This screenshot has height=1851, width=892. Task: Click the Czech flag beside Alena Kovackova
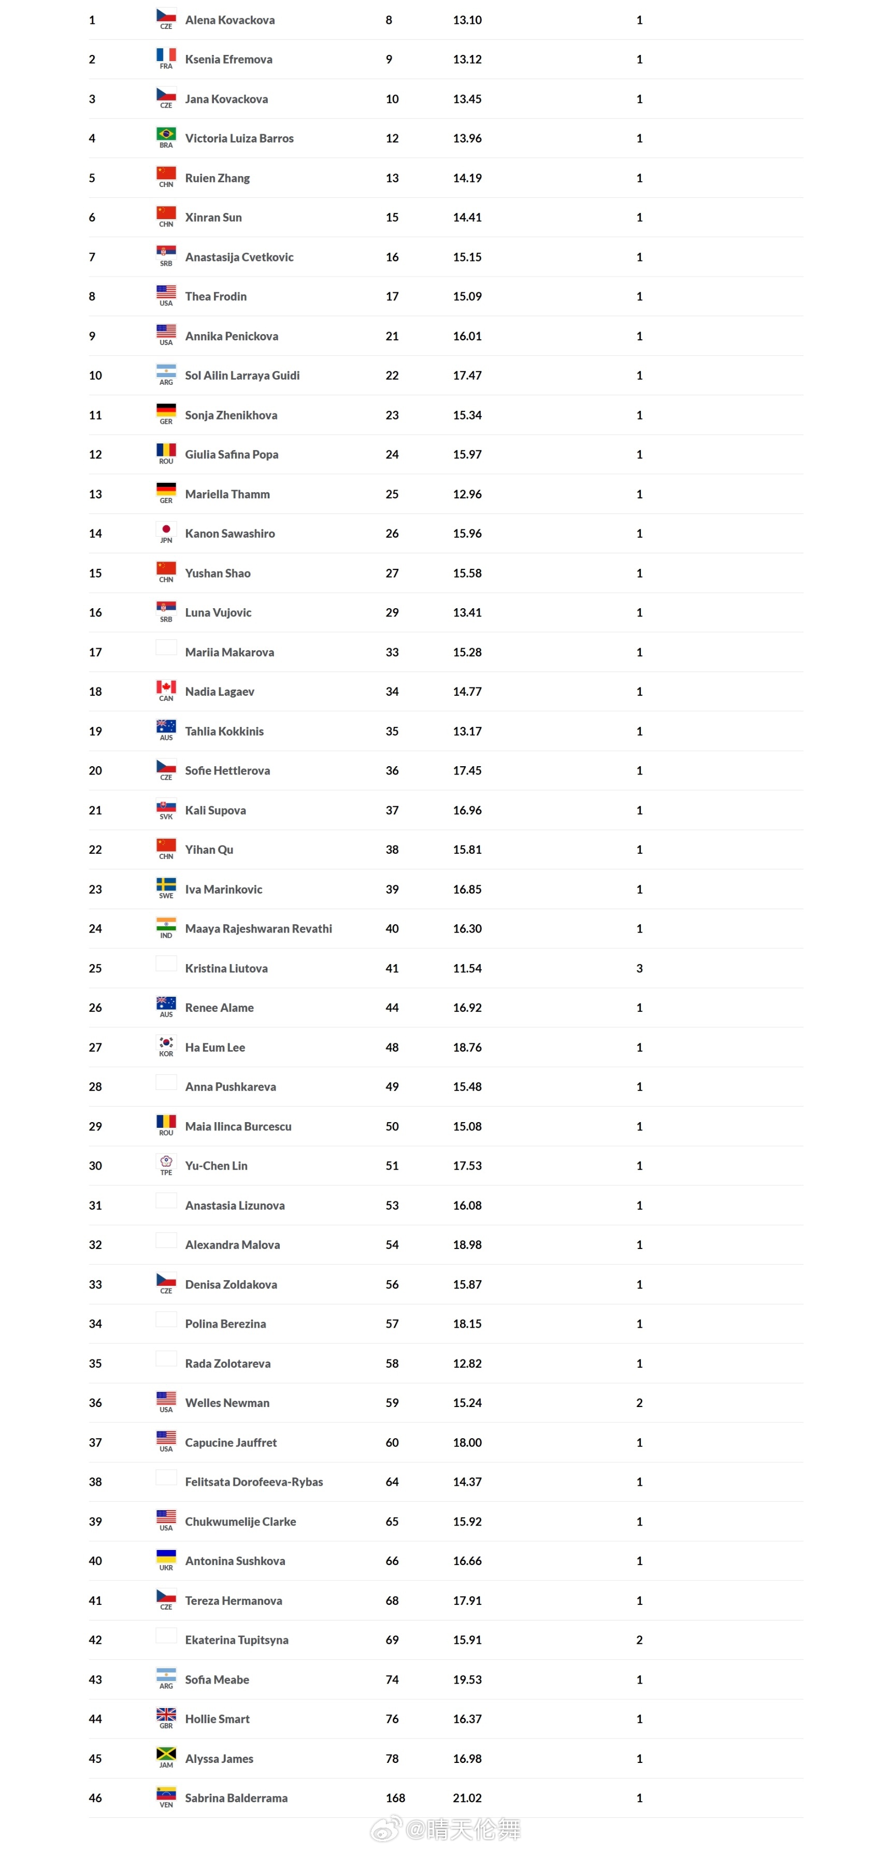point(166,16)
